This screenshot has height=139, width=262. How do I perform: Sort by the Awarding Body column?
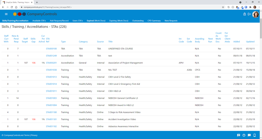point(199,40)
